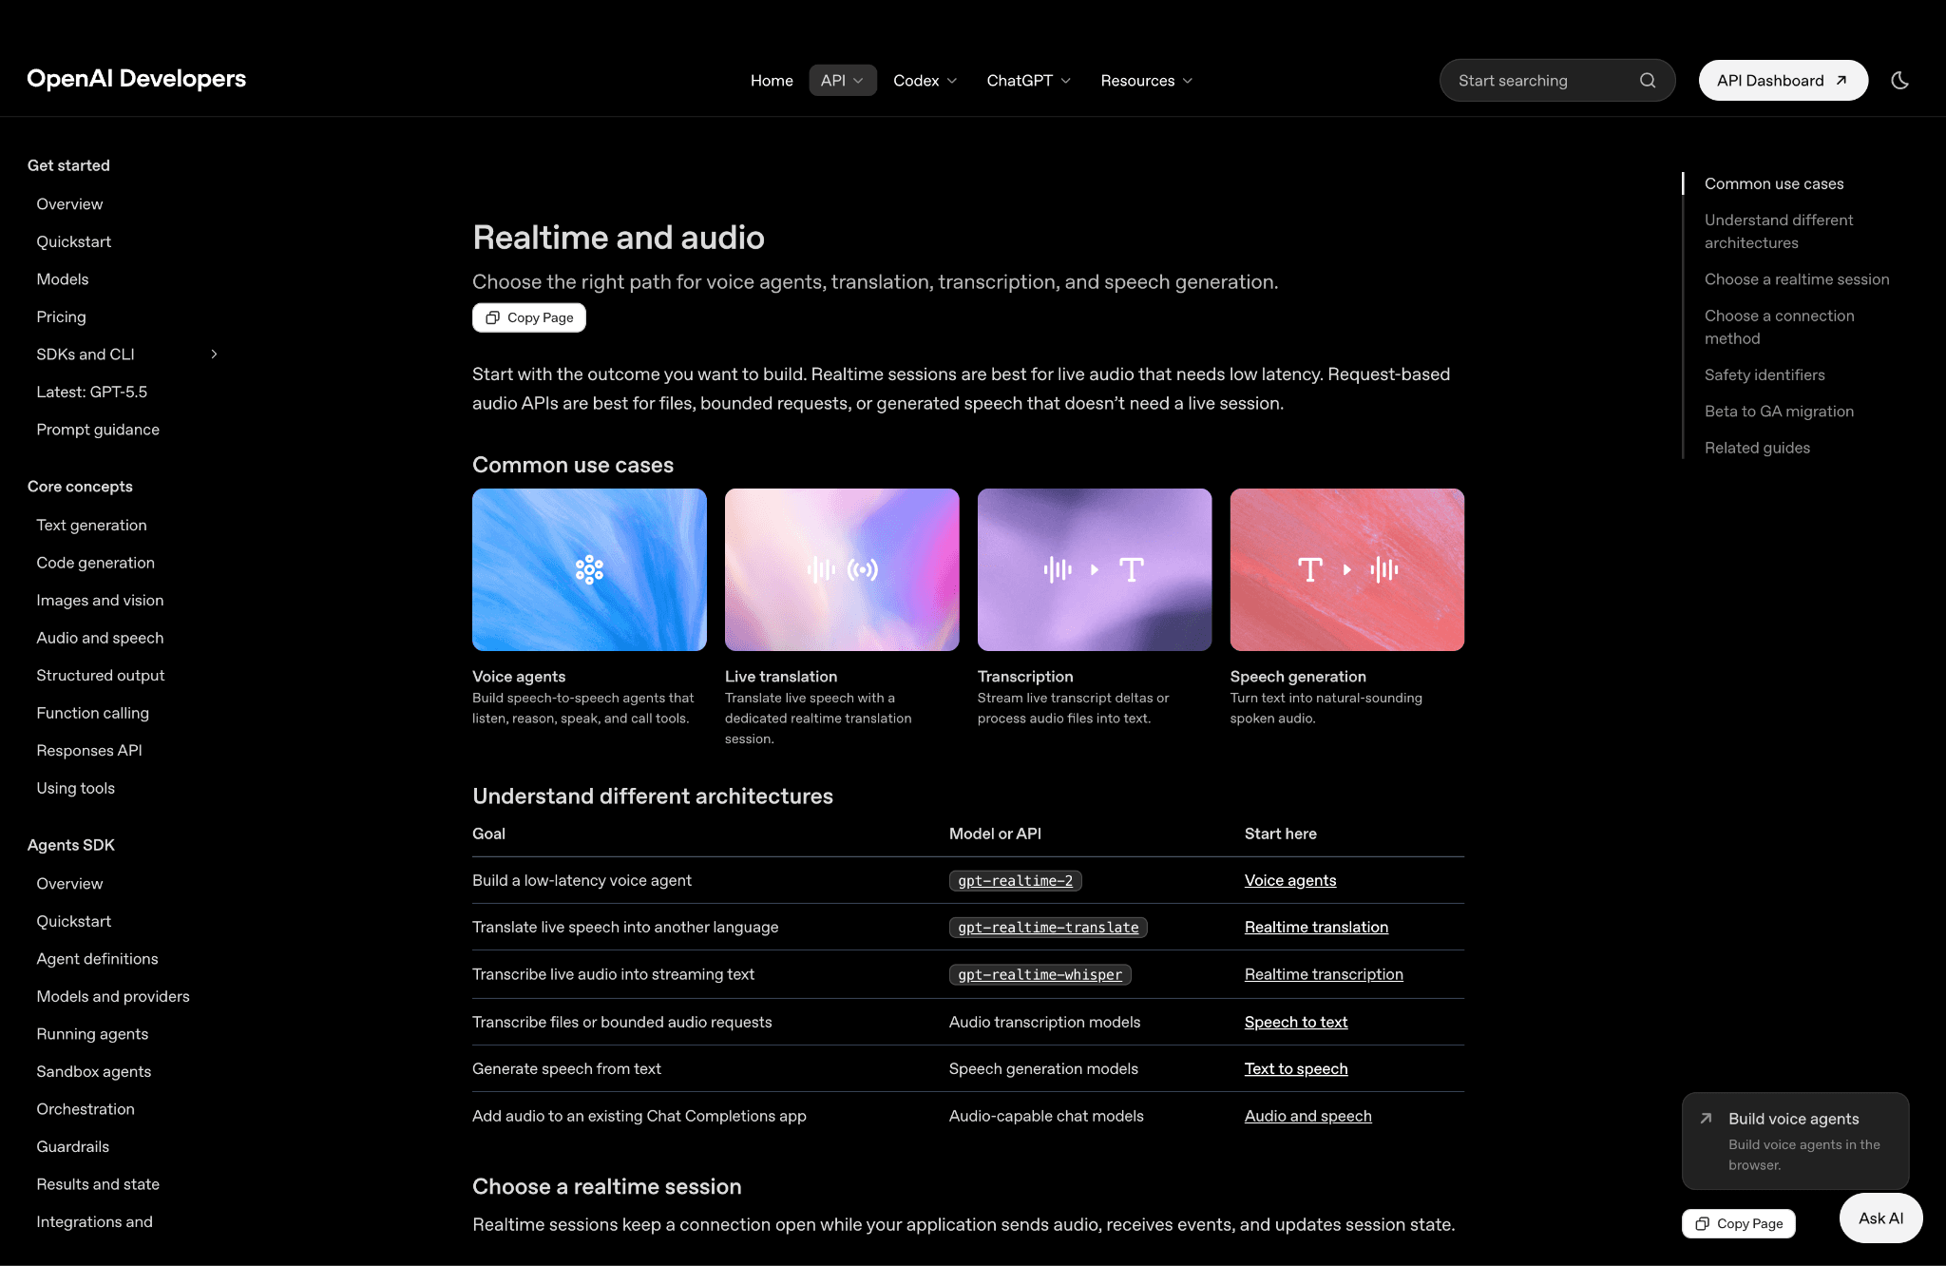Click the gpt-realtime-translate model link

click(x=1048, y=928)
